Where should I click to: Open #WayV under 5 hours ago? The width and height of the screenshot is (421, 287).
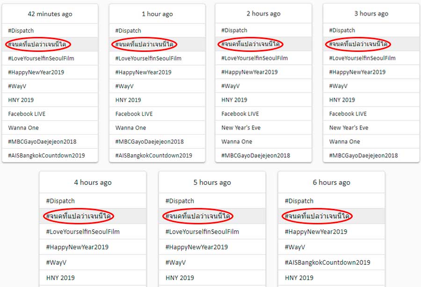tap(175, 263)
